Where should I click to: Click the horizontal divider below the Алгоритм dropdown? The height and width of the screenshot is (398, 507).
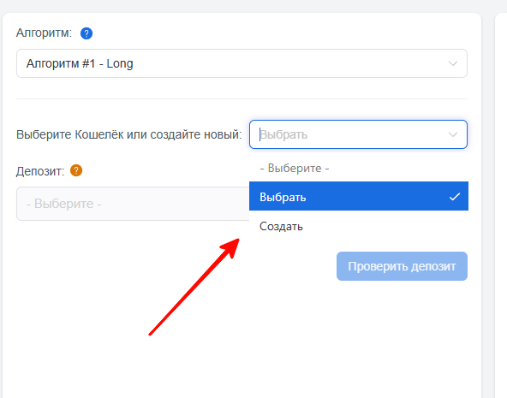point(242,98)
